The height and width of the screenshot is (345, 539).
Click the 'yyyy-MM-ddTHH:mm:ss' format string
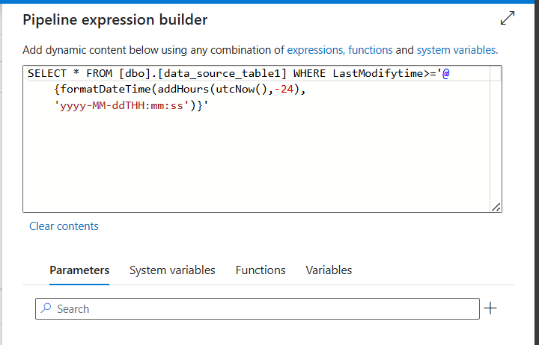pyautogui.click(x=118, y=104)
